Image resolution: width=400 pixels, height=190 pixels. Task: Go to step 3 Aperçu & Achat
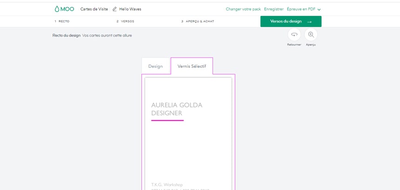(x=198, y=21)
